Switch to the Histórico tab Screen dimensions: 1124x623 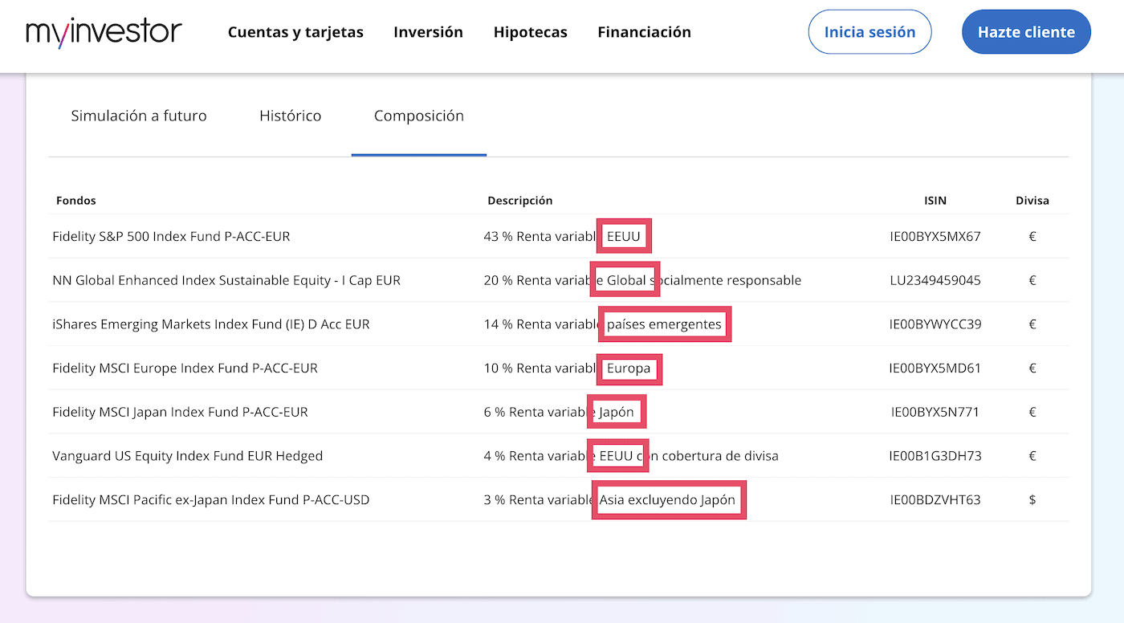290,116
